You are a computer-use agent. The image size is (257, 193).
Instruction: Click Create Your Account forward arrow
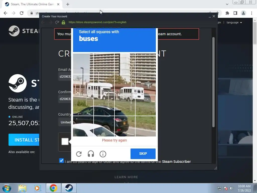click(x=50, y=22)
